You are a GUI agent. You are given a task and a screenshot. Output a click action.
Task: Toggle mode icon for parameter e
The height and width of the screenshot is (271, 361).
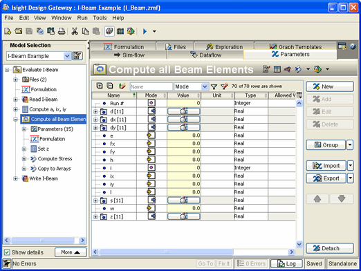tap(151, 135)
